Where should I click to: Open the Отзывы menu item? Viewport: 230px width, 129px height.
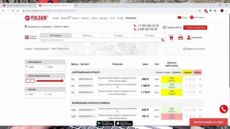click(120, 18)
